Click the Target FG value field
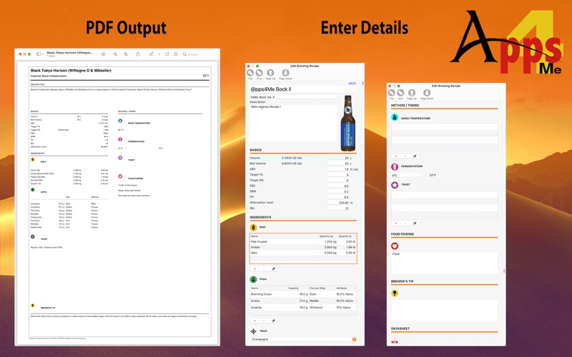Screen dimensions: 572x357 [x=338, y=175]
